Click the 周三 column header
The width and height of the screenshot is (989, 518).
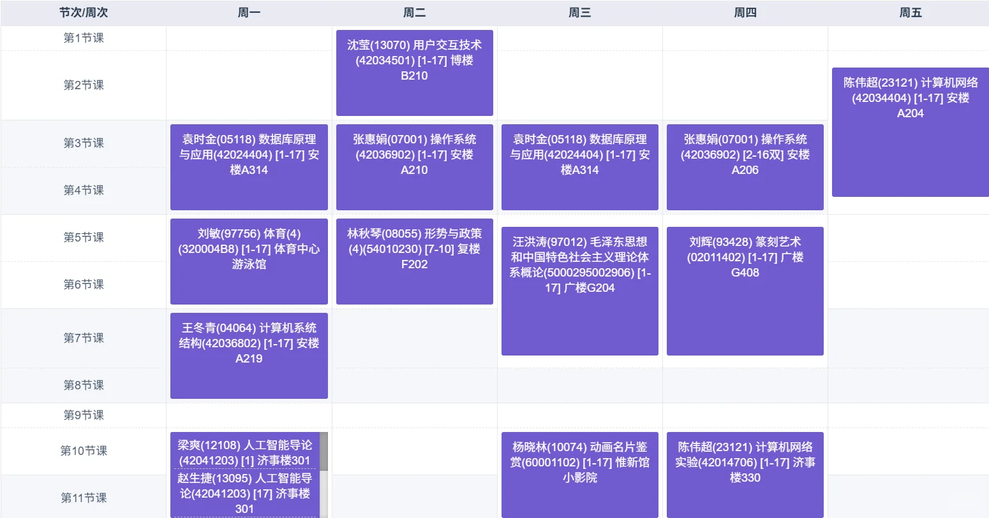(x=579, y=12)
